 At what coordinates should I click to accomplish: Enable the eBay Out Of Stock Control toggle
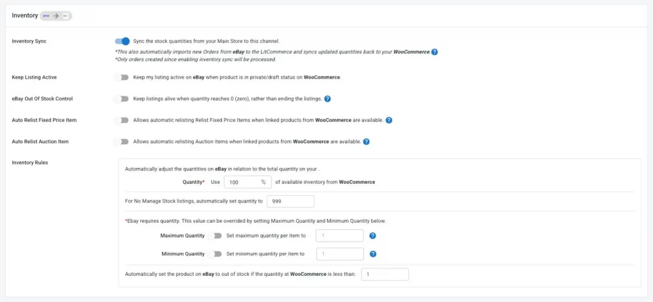point(122,99)
